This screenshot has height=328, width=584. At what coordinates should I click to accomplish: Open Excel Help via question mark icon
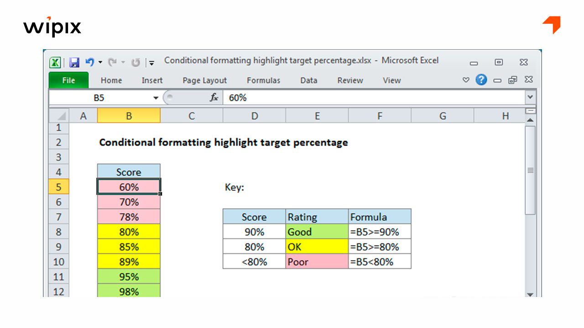click(x=480, y=80)
